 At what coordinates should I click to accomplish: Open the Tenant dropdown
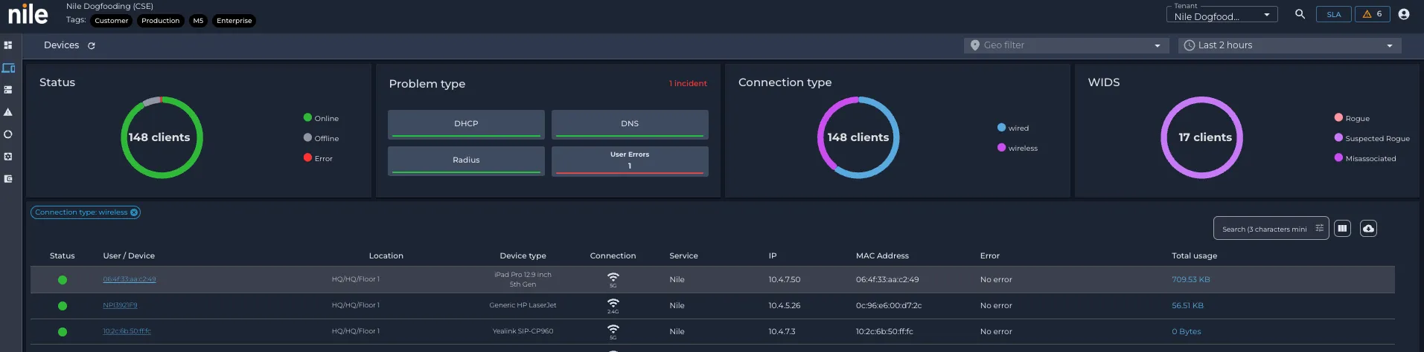pos(1222,15)
